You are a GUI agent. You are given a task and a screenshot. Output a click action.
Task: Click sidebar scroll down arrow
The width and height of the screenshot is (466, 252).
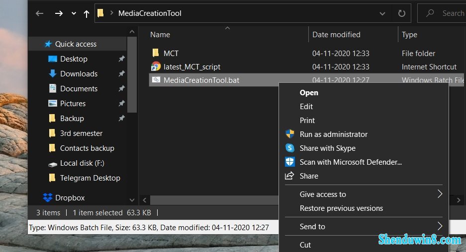[132, 200]
